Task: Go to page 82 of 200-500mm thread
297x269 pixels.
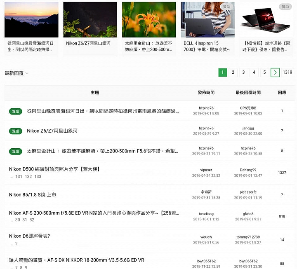Action: click(x=32, y=220)
